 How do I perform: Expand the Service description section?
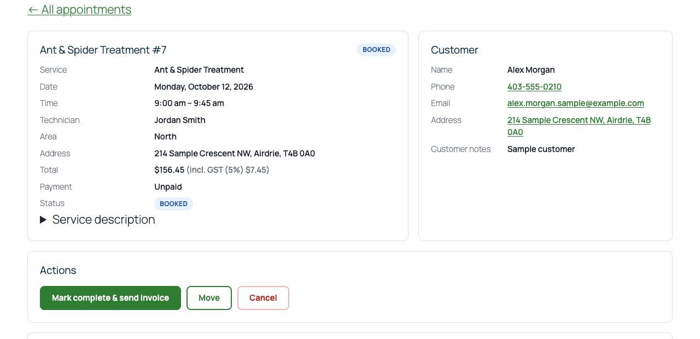tap(97, 220)
